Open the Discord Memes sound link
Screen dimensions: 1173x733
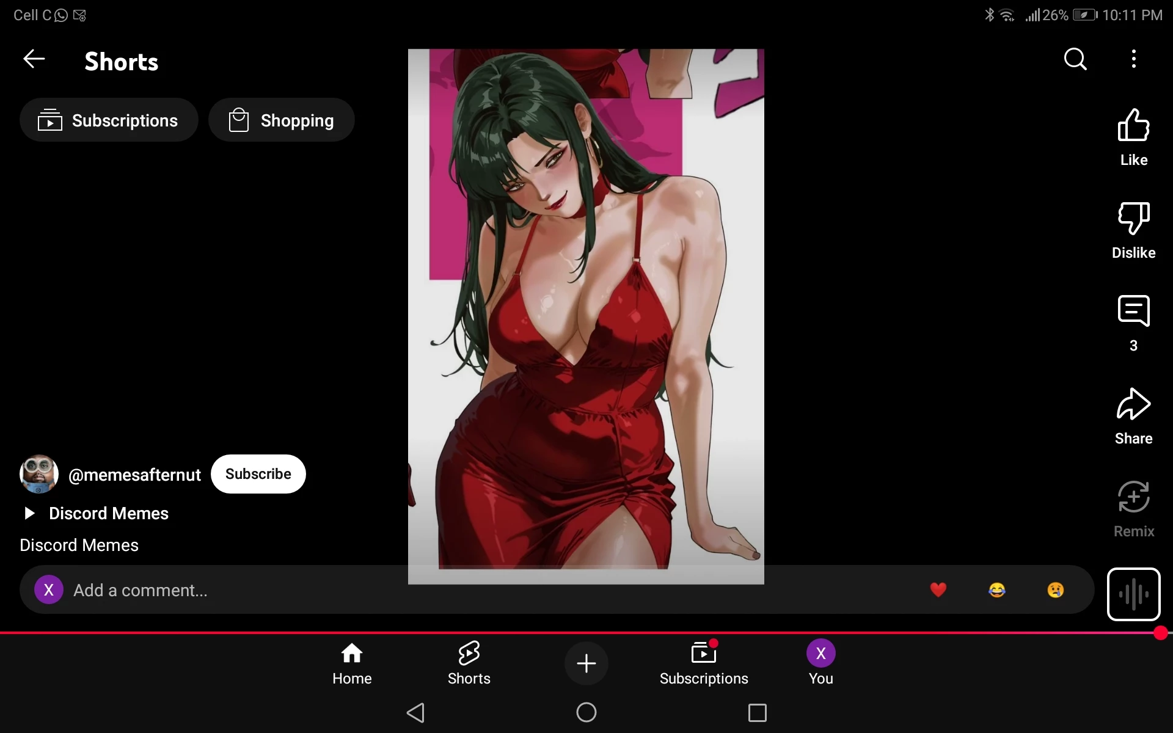click(x=108, y=513)
